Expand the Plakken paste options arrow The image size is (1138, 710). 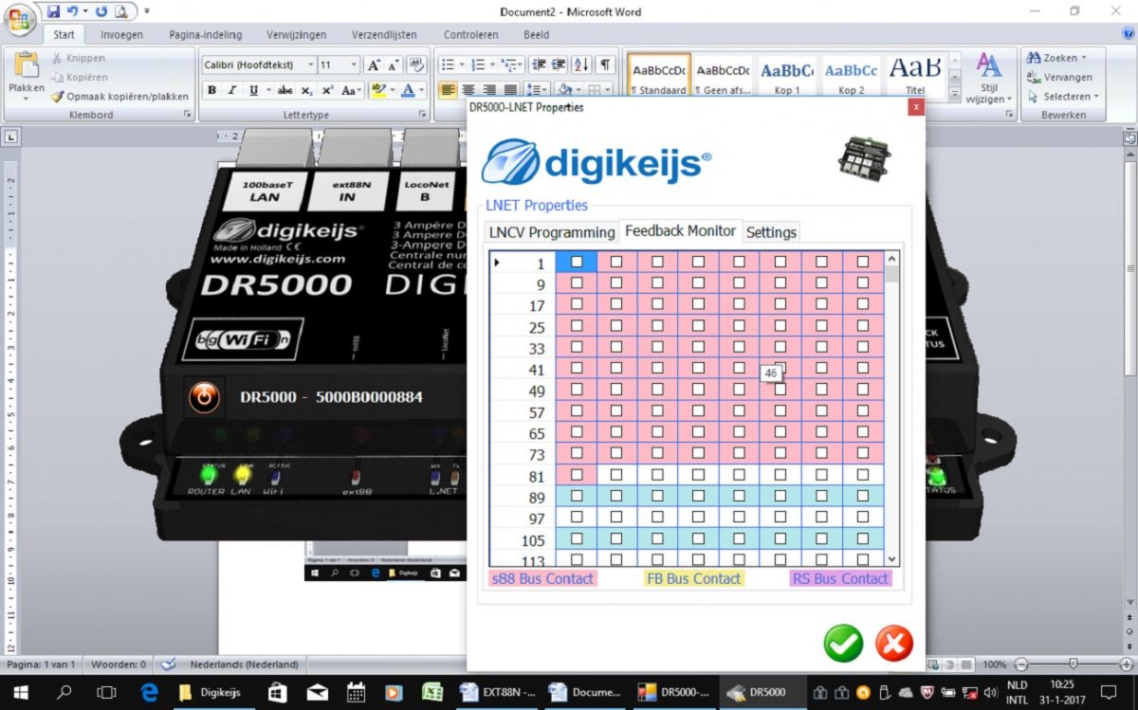(27, 97)
